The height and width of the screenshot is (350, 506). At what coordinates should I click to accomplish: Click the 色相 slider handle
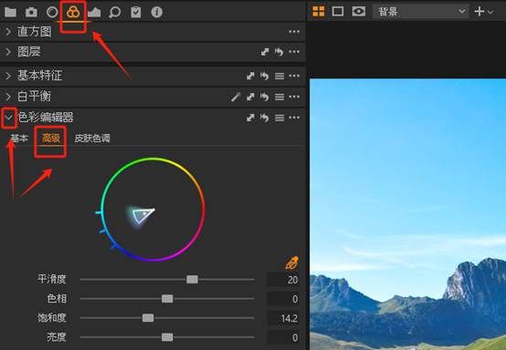click(x=167, y=299)
